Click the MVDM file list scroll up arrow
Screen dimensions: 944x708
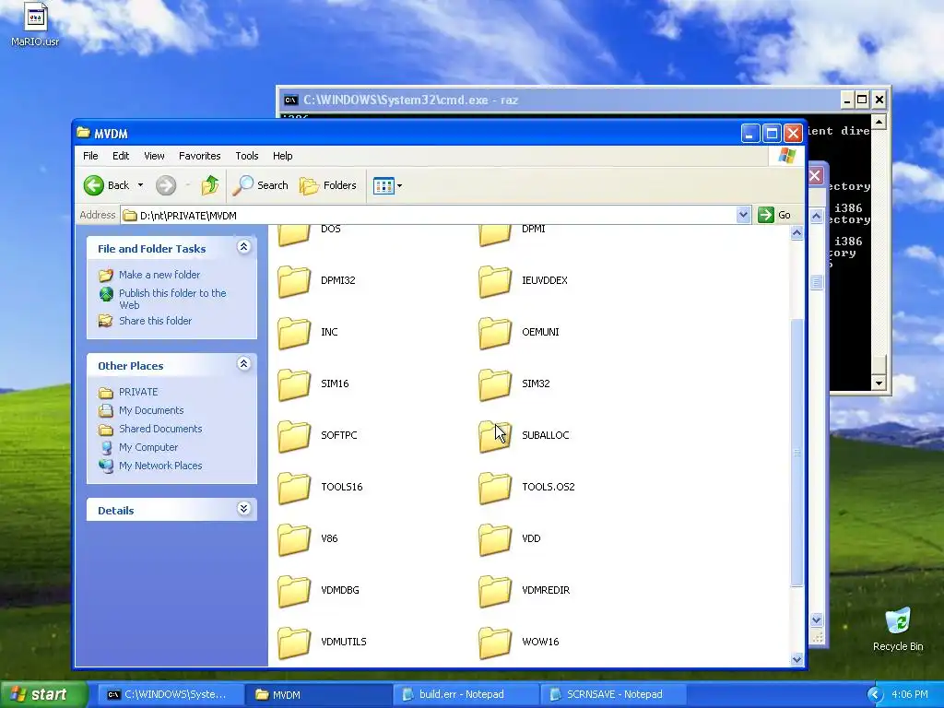(796, 233)
